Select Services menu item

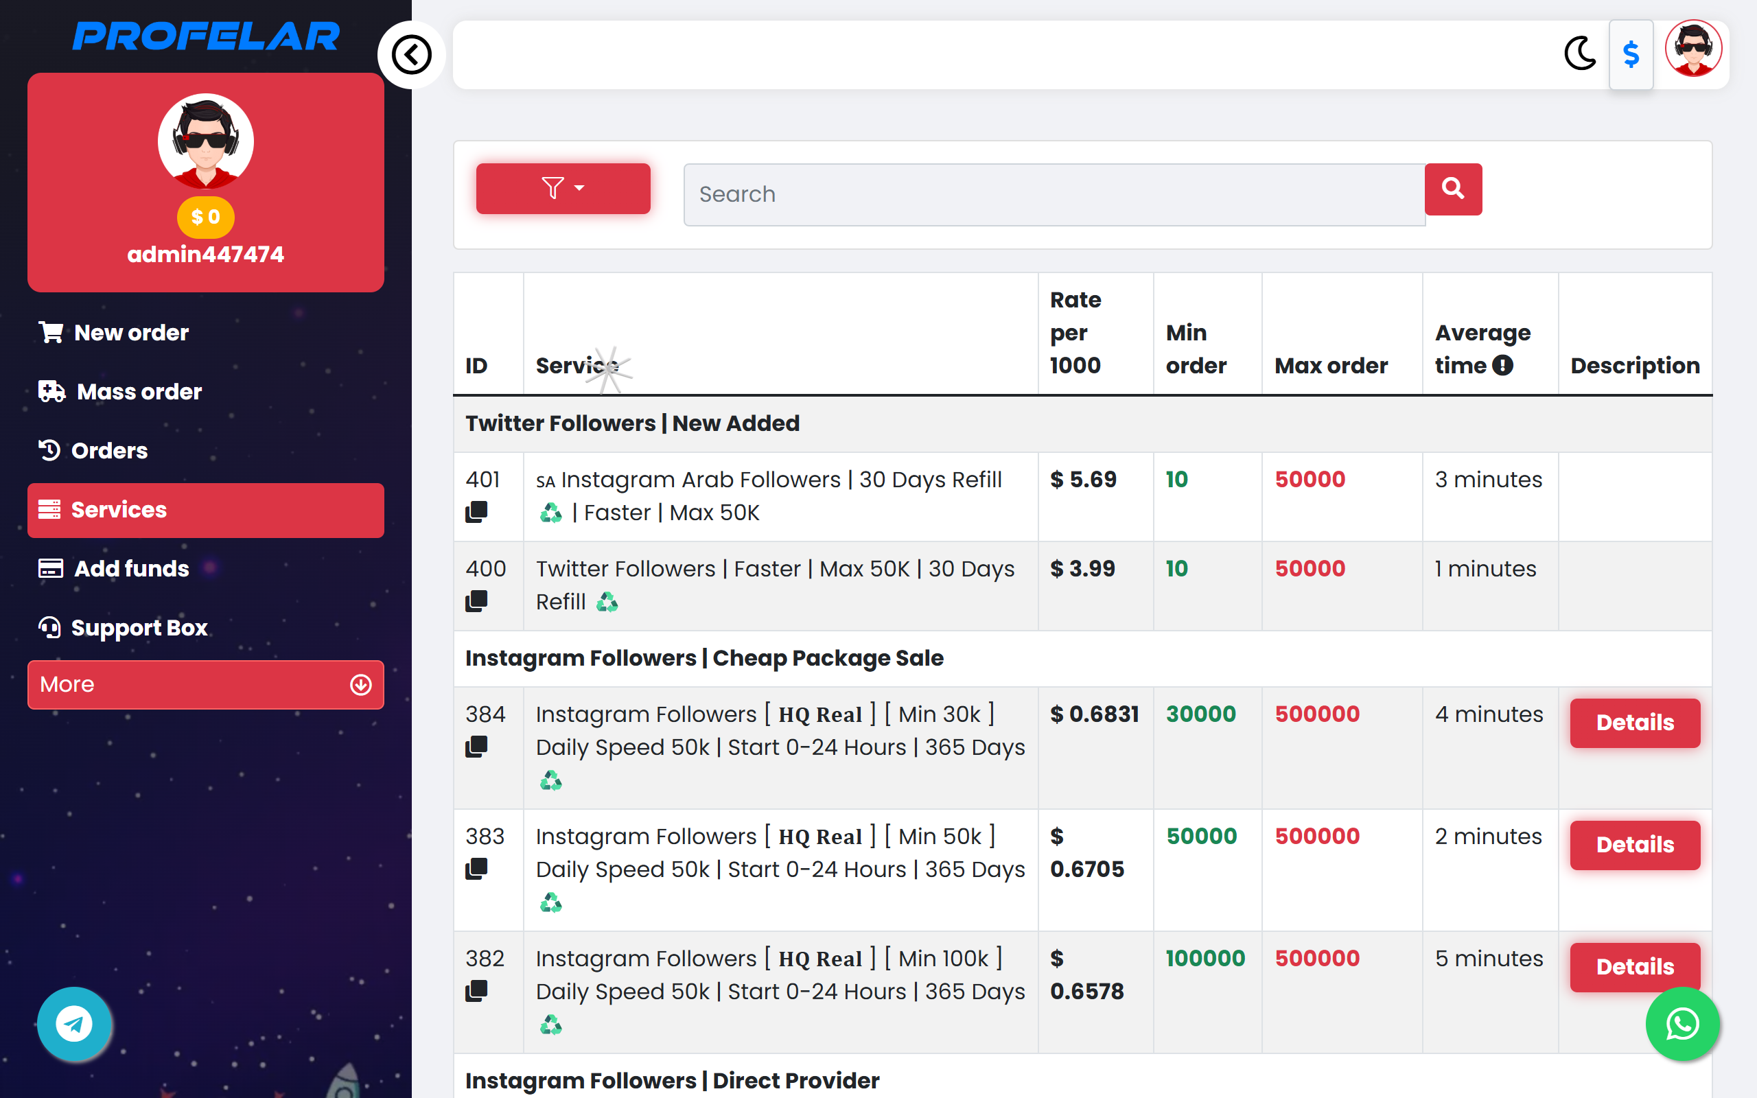coord(205,510)
